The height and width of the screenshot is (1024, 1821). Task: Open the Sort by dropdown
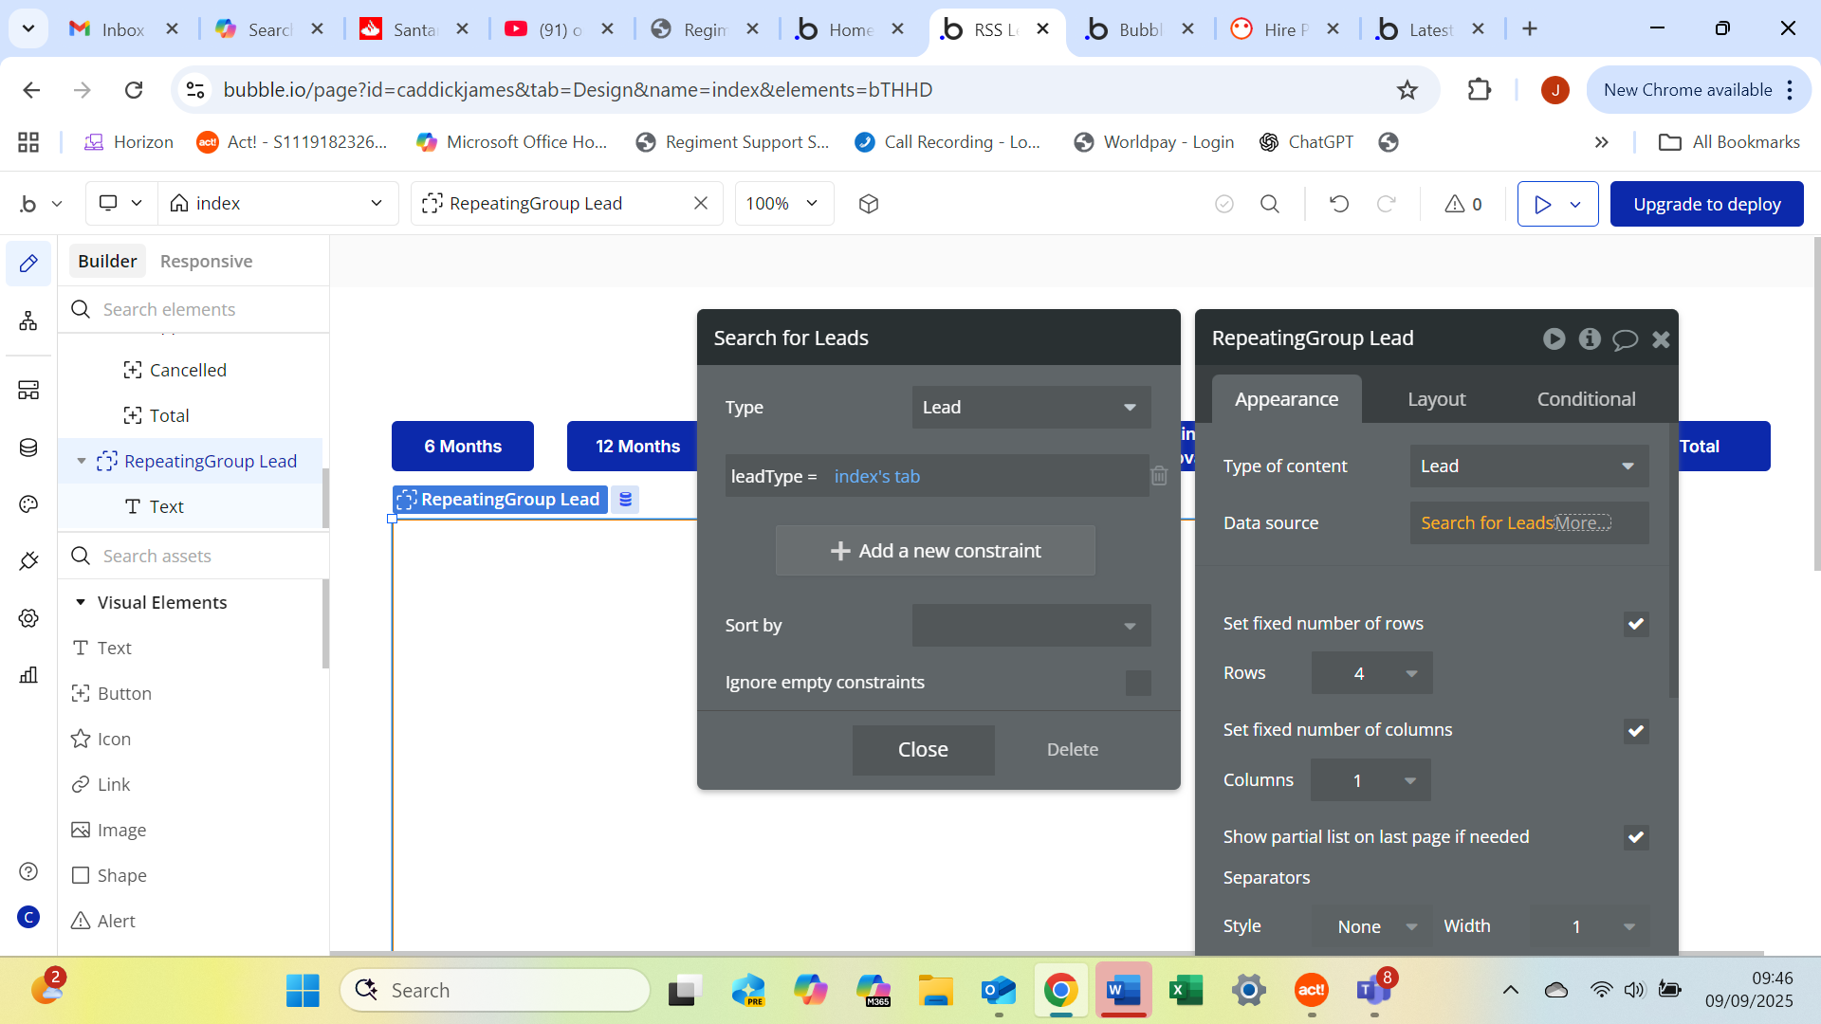click(x=1031, y=626)
